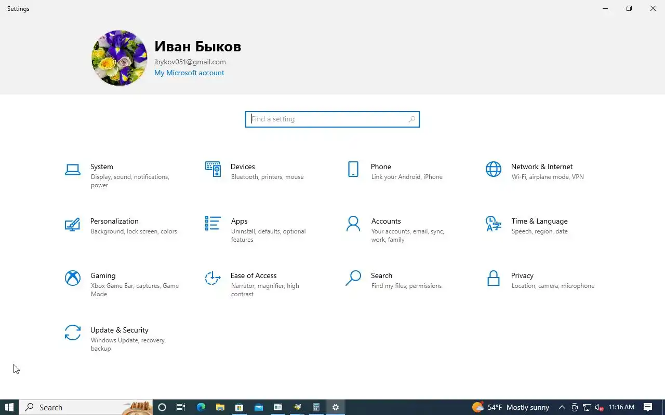The image size is (665, 415).
Task: Open the Accounts person icon
Action: [x=353, y=224]
